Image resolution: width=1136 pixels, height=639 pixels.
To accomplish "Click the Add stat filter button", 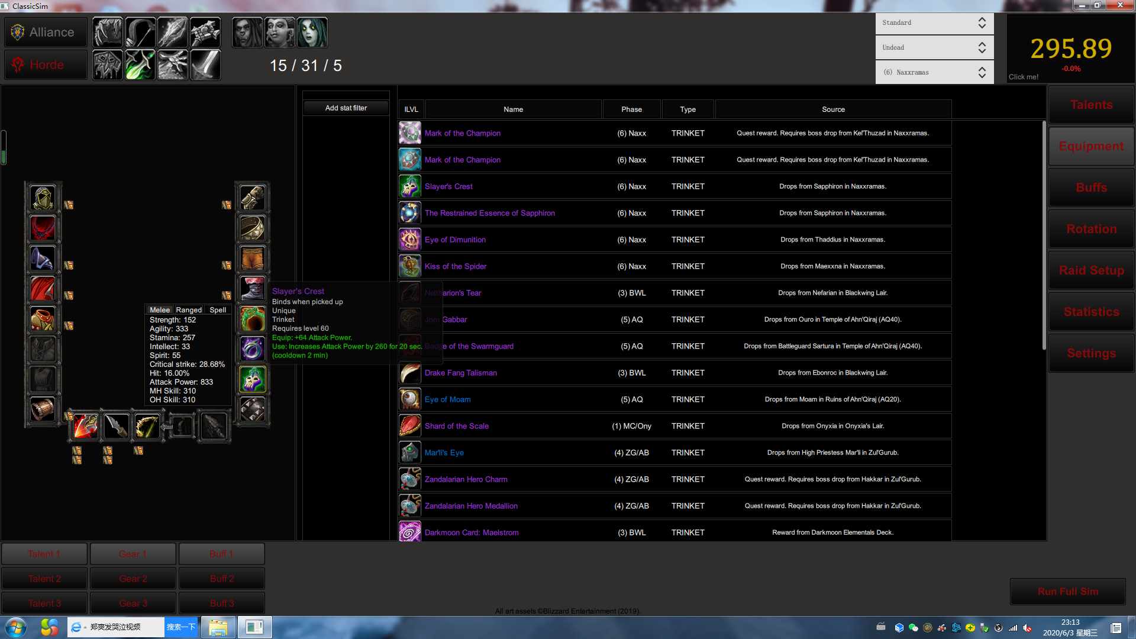I will [x=346, y=108].
